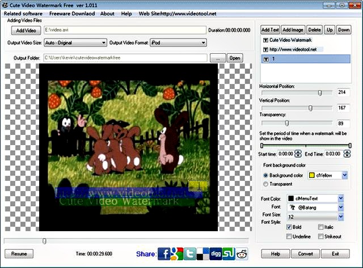Click the black font color swatch

[291, 198]
